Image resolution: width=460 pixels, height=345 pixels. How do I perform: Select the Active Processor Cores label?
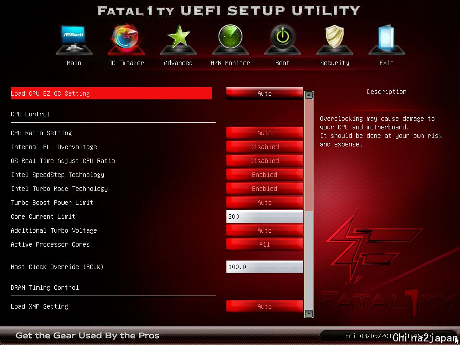pos(50,244)
